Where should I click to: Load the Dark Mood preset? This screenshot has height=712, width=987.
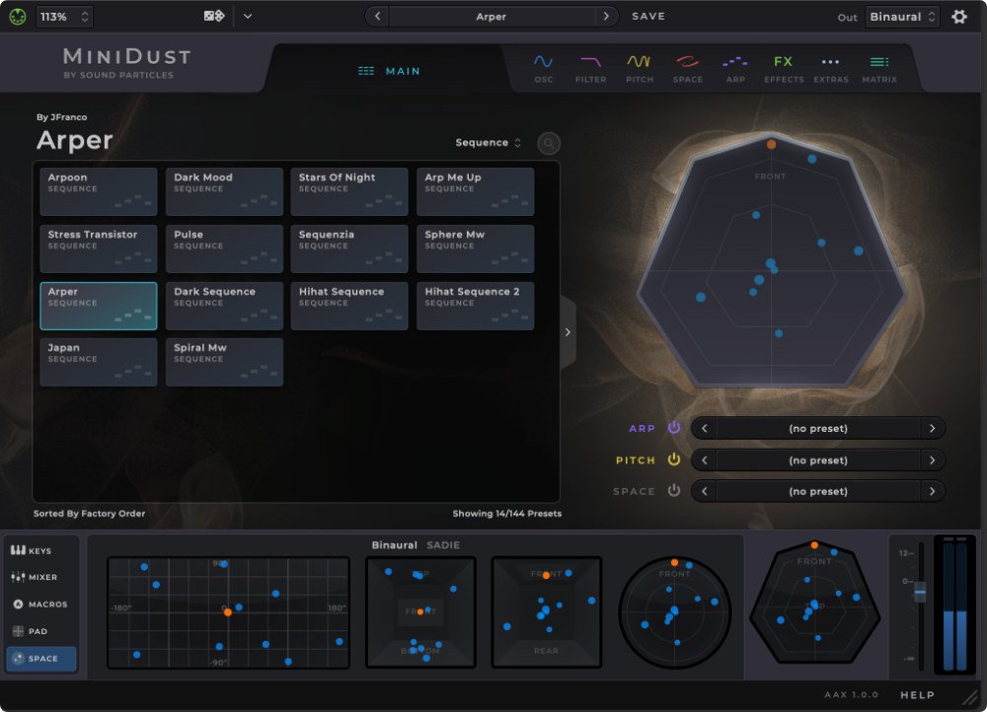tap(224, 191)
